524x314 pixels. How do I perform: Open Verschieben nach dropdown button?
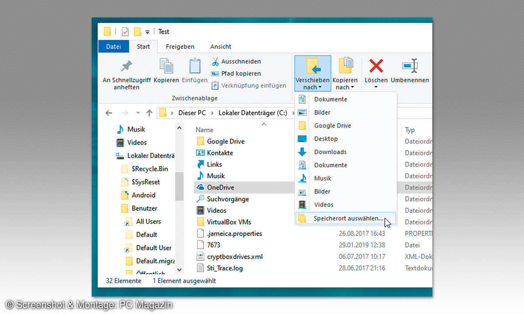tap(313, 73)
